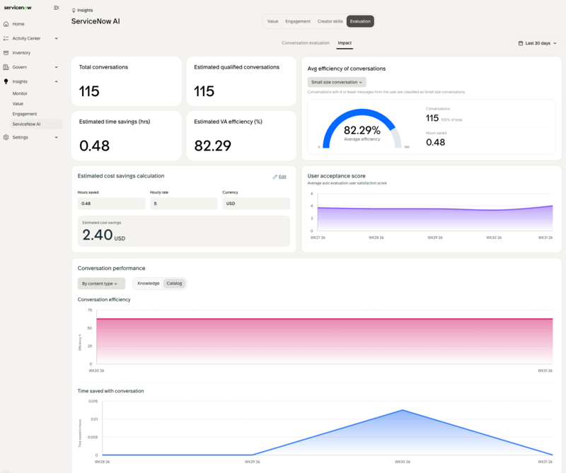This screenshot has height=473, width=566.
Task: Toggle to Catalog content type
Action: 174,284
